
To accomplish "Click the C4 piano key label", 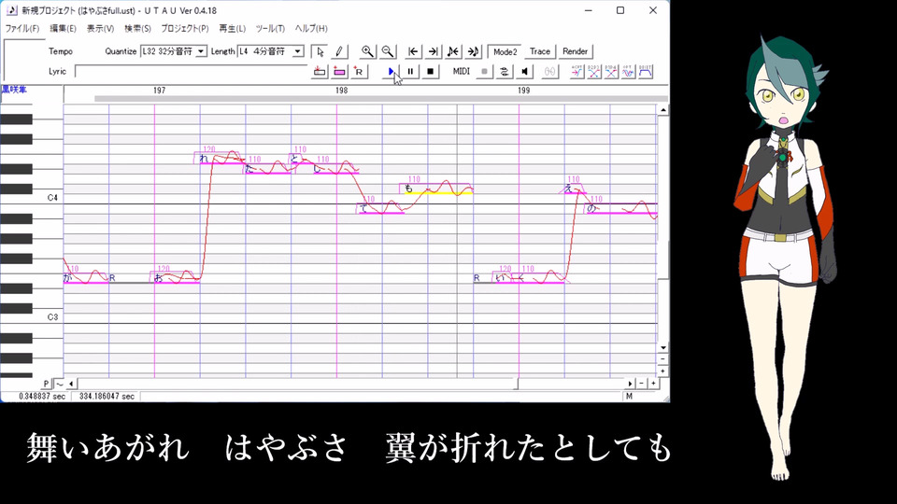I will pyautogui.click(x=52, y=198).
